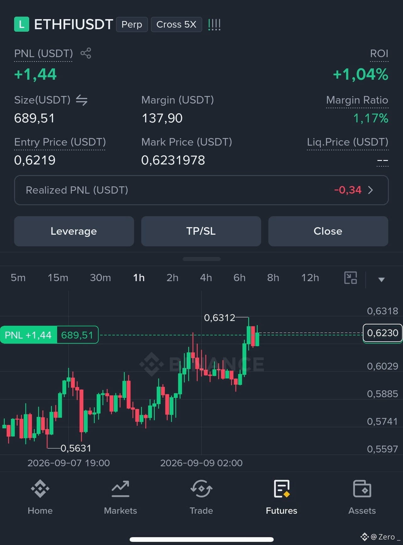Open Cross 5X margin mode selector
The height and width of the screenshot is (545, 403).
tap(176, 24)
